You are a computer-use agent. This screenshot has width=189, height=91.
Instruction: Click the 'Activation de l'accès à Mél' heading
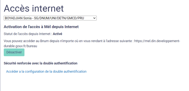pyautogui.click(x=41, y=27)
